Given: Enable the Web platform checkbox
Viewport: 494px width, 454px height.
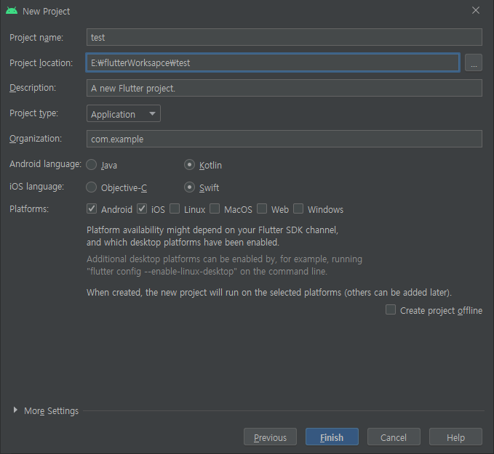Looking at the screenshot, I should click(262, 208).
